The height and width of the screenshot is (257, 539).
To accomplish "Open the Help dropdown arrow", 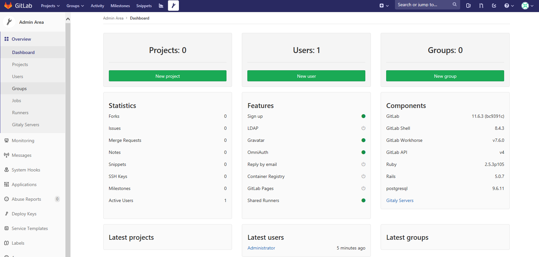I will click(512, 6).
